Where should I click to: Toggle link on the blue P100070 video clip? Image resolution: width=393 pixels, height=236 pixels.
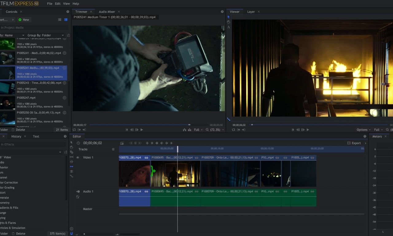(146, 157)
